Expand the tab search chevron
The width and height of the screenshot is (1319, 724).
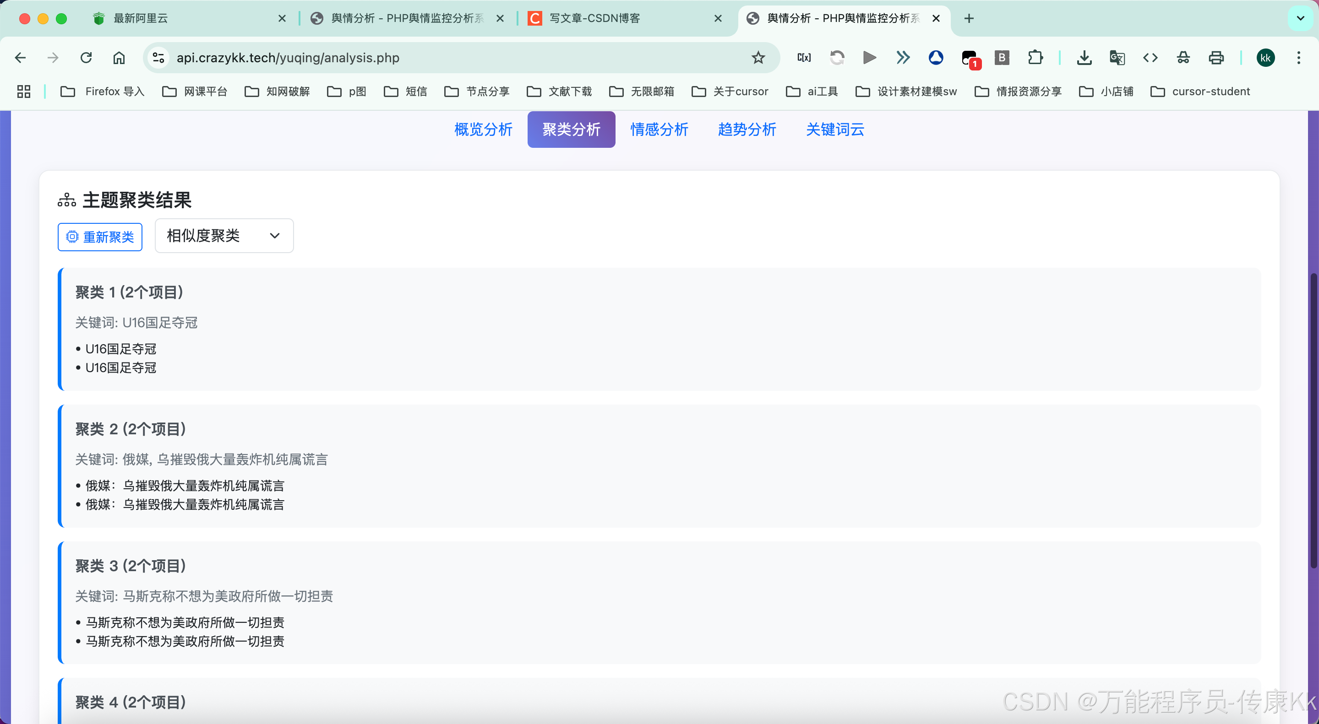click(x=1300, y=18)
